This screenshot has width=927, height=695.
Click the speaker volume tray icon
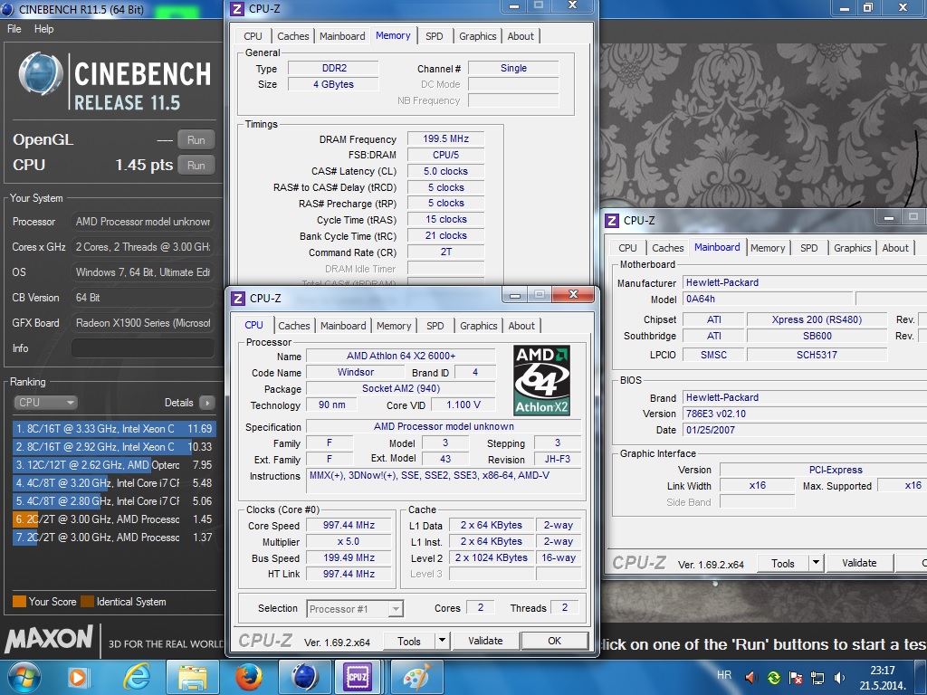click(x=839, y=677)
